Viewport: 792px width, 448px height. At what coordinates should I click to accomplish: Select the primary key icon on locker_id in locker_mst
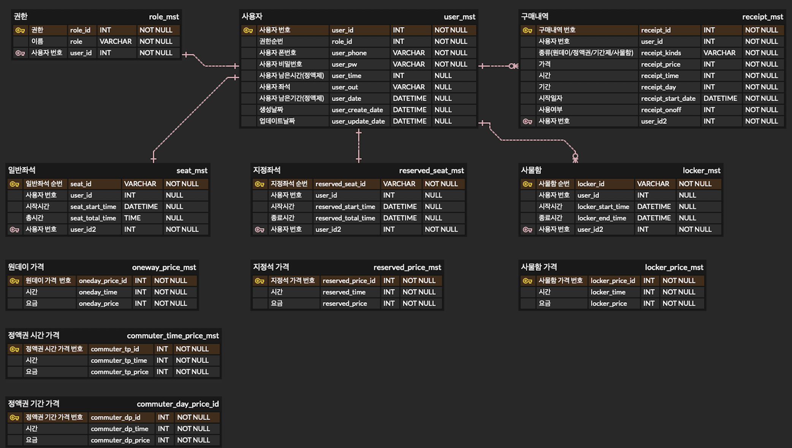(527, 184)
